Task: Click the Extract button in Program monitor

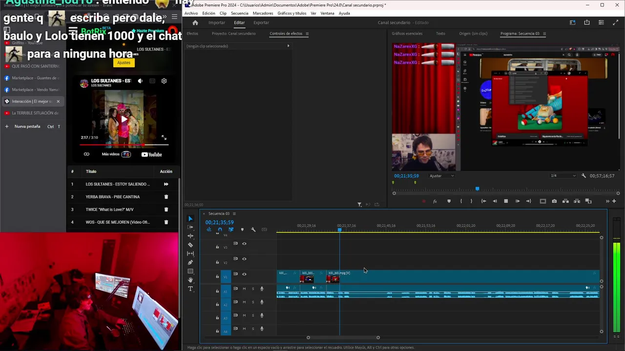Action: click(577, 201)
